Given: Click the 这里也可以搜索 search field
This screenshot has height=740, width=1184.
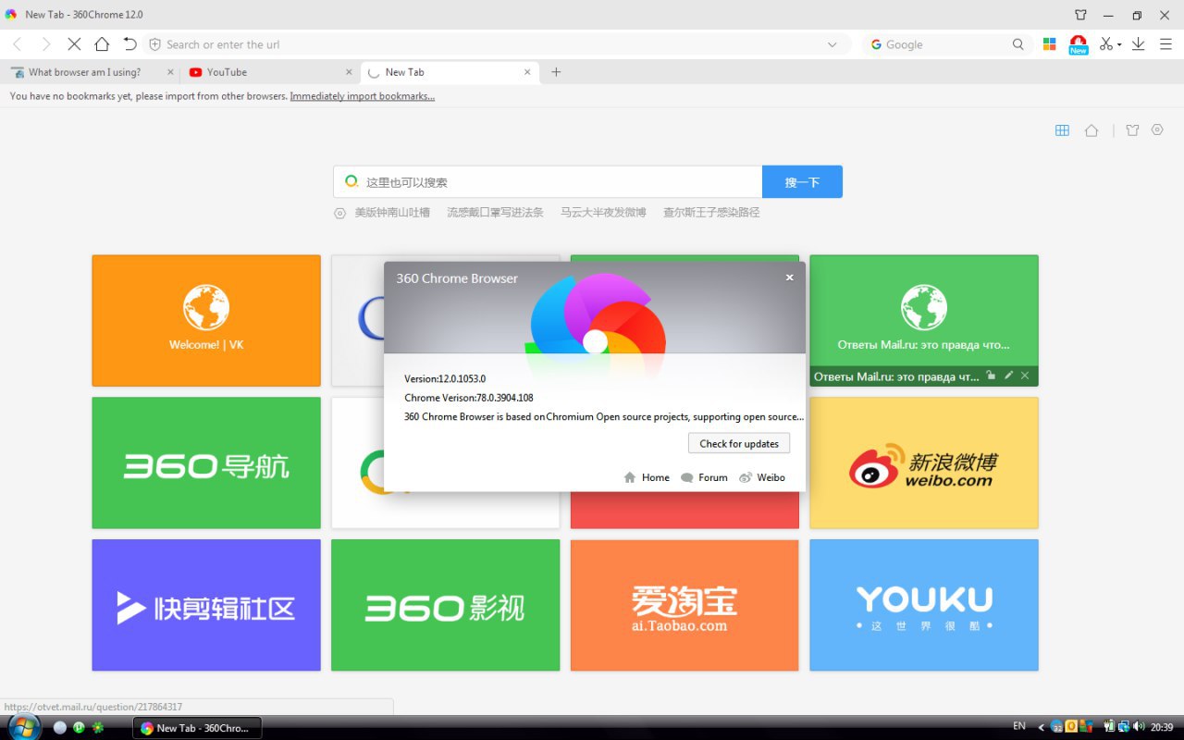Looking at the screenshot, I should point(548,182).
